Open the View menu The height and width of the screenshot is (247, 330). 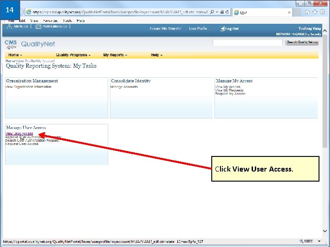[x=34, y=21]
